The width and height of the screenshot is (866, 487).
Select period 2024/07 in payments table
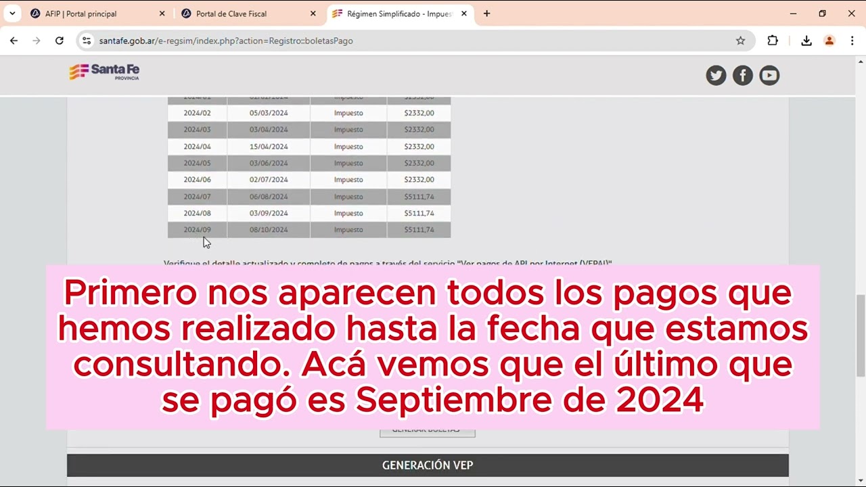[197, 196]
